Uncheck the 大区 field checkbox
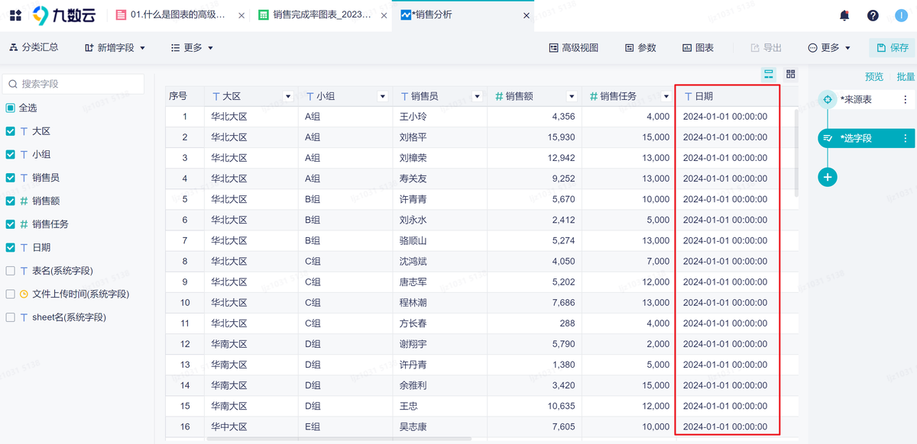Viewport: 917px width, 444px height. coord(10,131)
